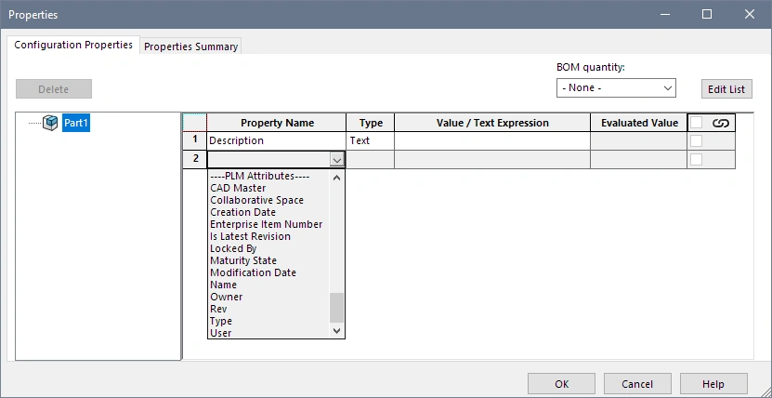This screenshot has height=398, width=772.
Task: Pick Enterprise Item Number from list
Action: point(266,224)
